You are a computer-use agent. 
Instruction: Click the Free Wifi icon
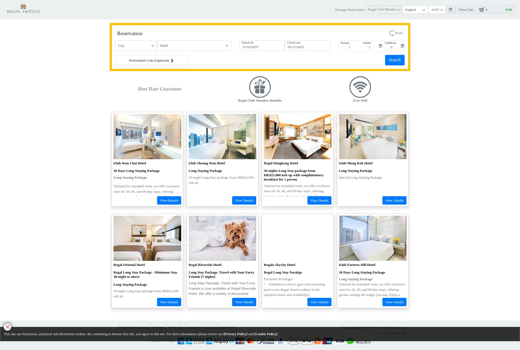360,87
